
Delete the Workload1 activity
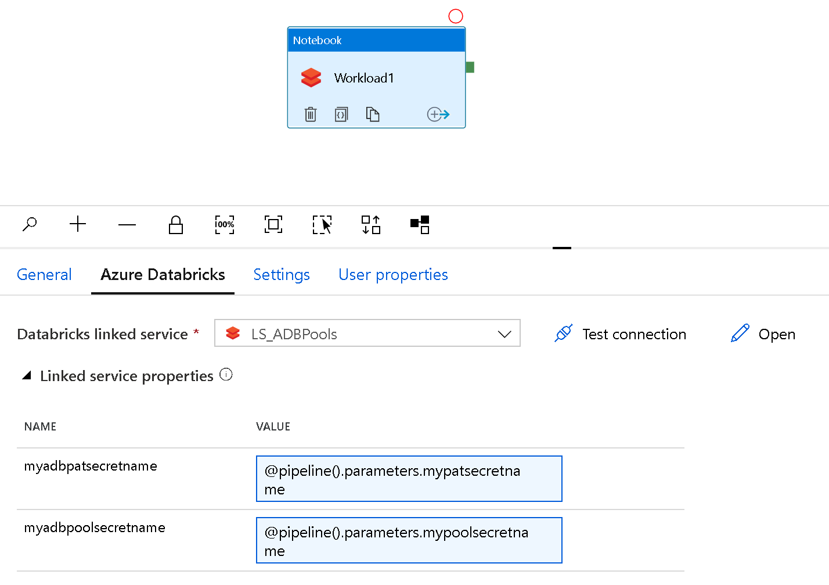point(311,114)
